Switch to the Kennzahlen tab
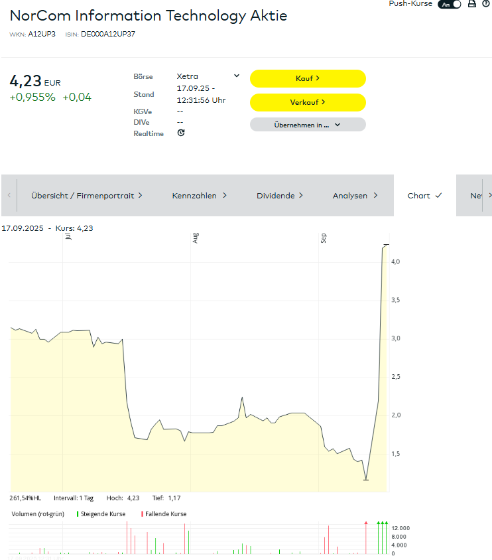The width and height of the screenshot is (492, 560). click(x=199, y=196)
